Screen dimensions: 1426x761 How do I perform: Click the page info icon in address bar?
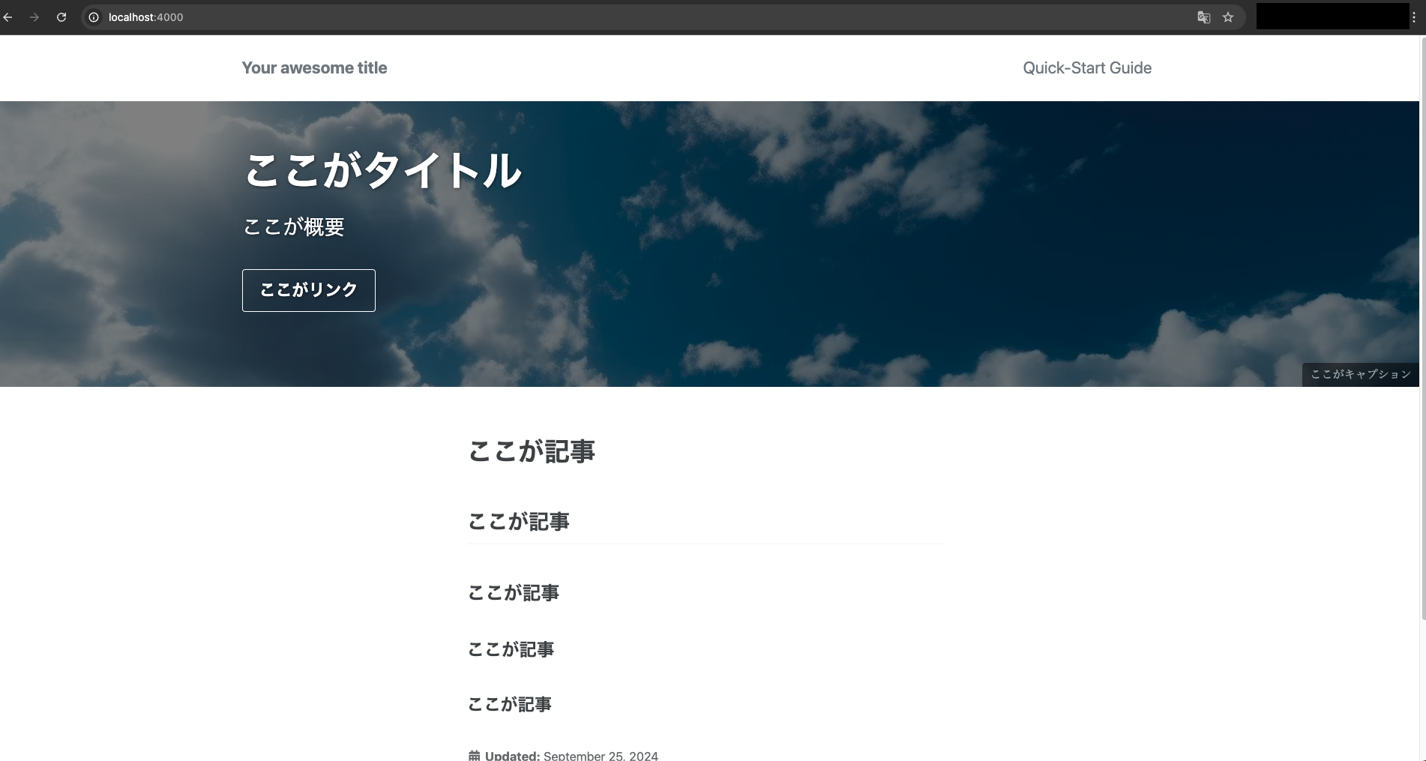click(93, 16)
